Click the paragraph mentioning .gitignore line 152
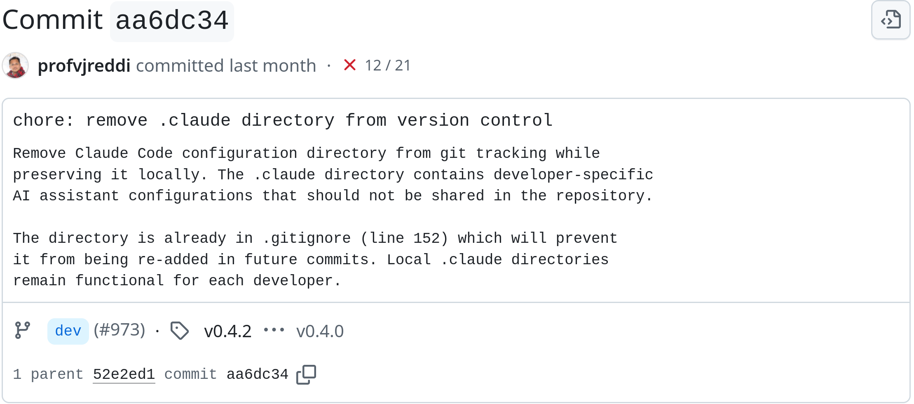The image size is (914, 404). pyautogui.click(x=315, y=260)
